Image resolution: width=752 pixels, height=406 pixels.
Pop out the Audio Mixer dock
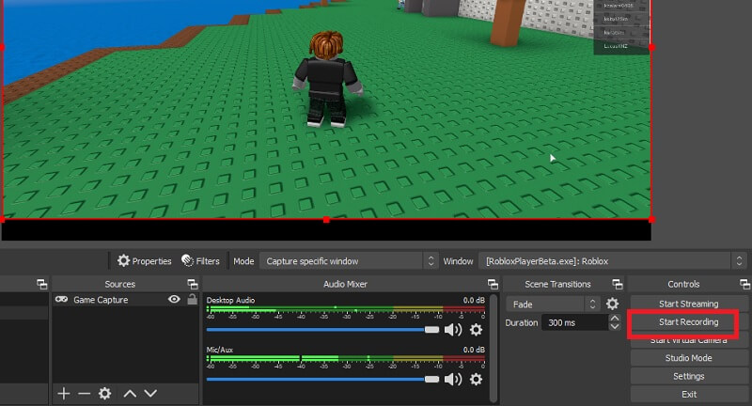[x=493, y=284]
